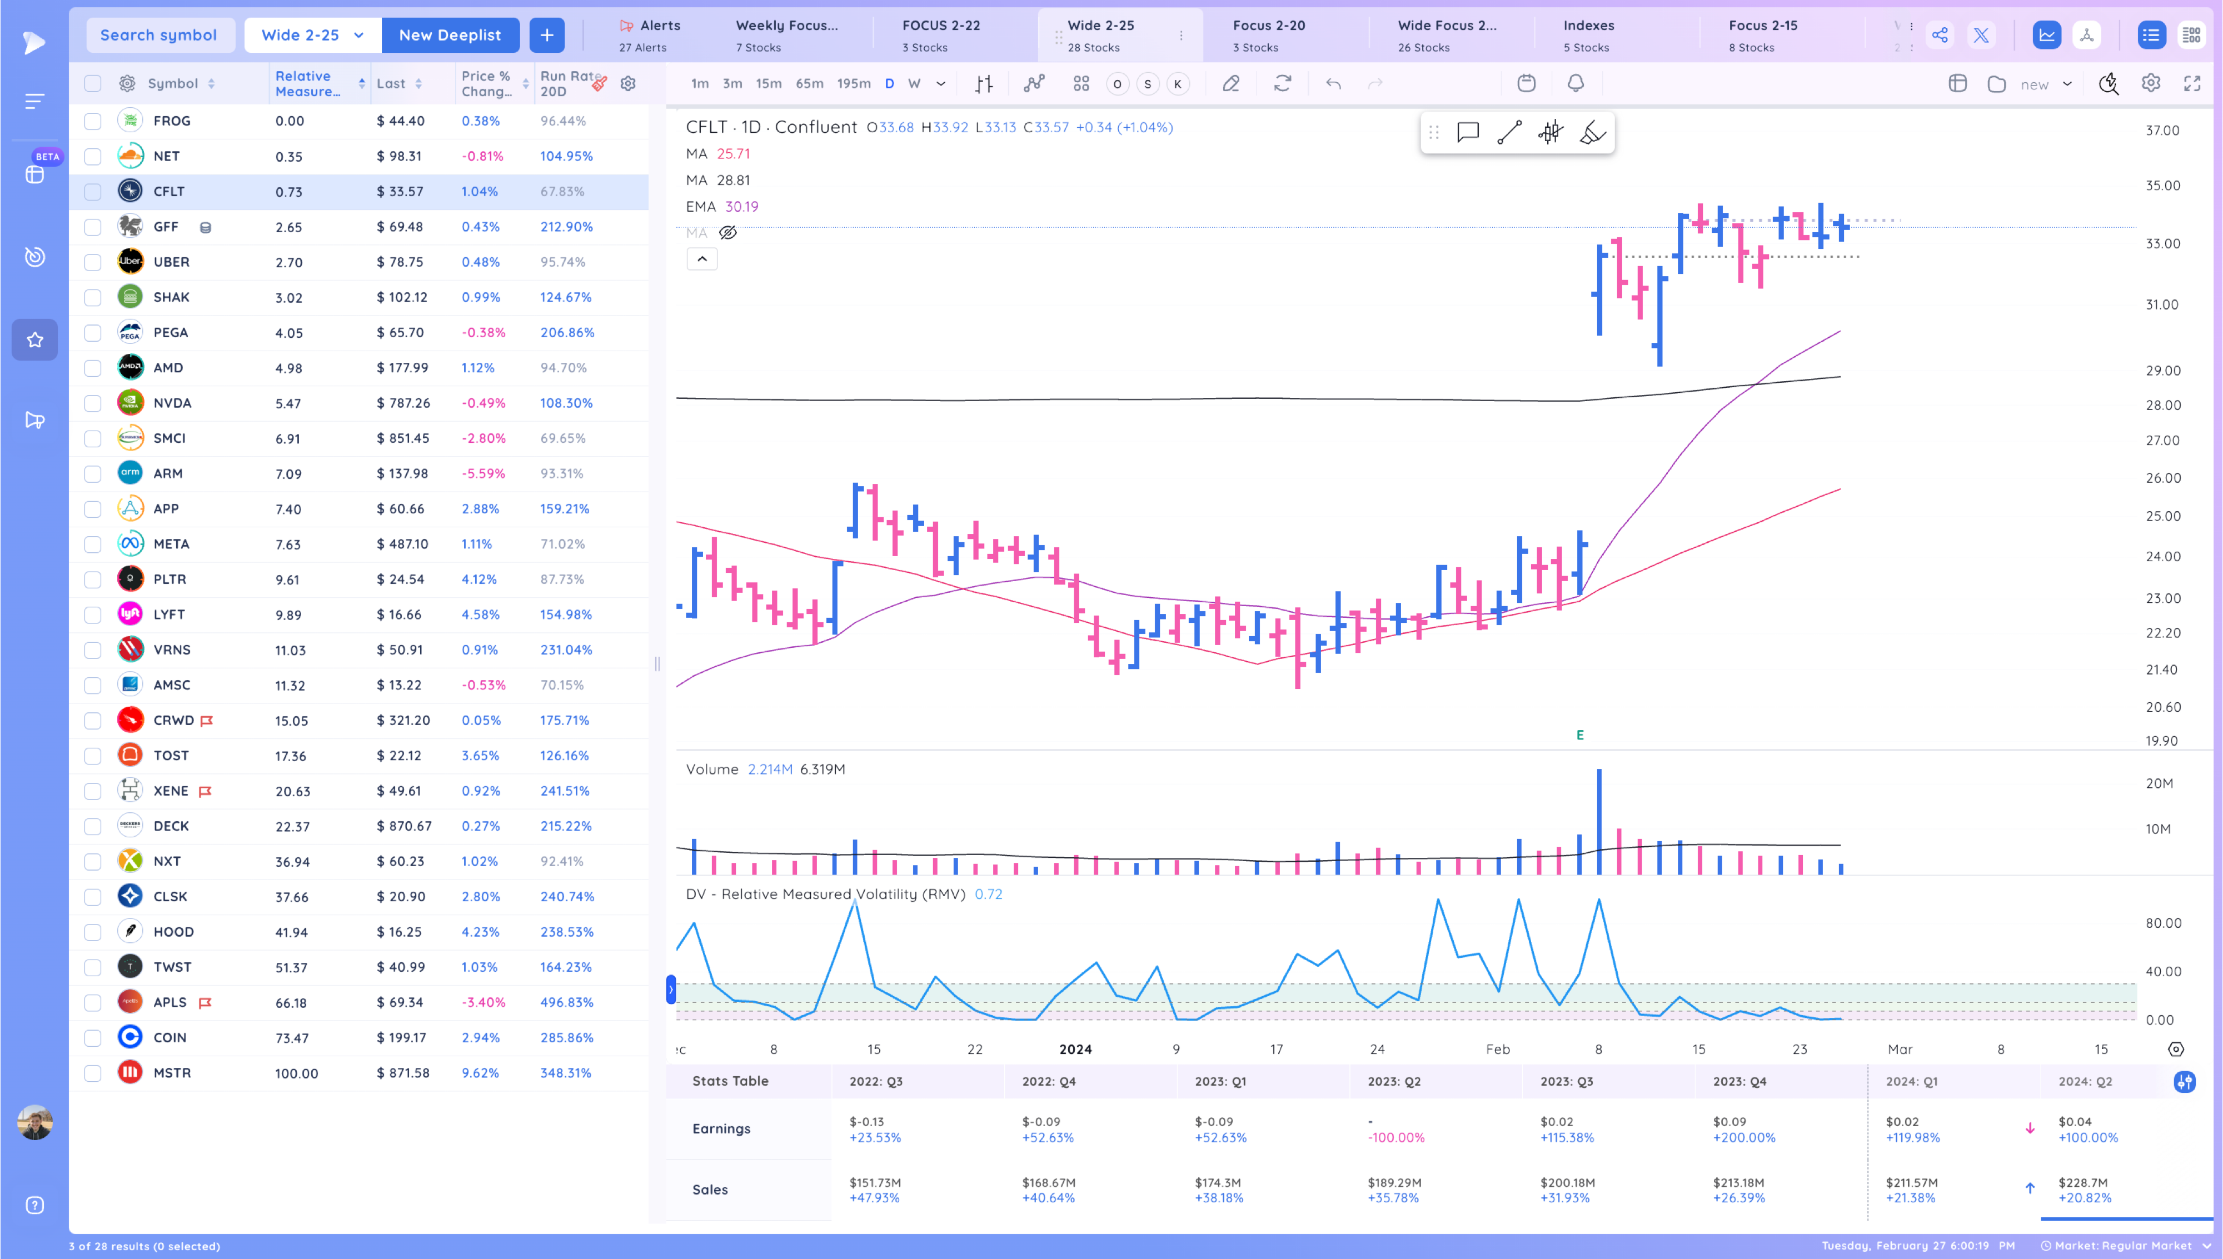This screenshot has height=1259, width=2223.
Task: Open the 'new' layout dropdown
Action: 2046,84
